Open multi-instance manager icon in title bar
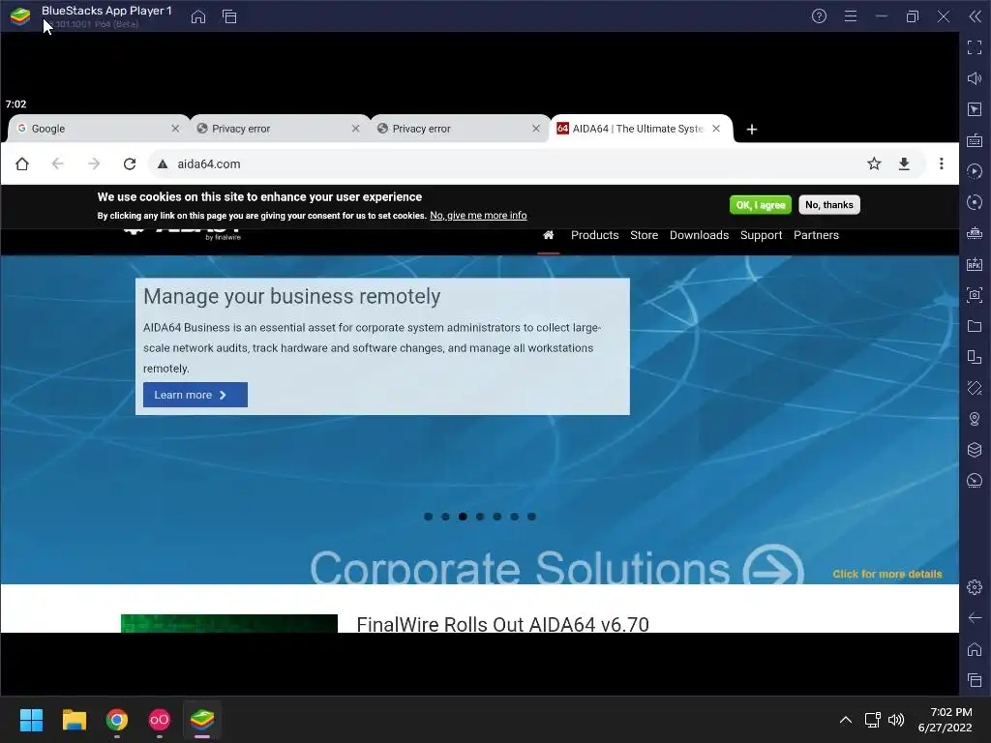 229,16
